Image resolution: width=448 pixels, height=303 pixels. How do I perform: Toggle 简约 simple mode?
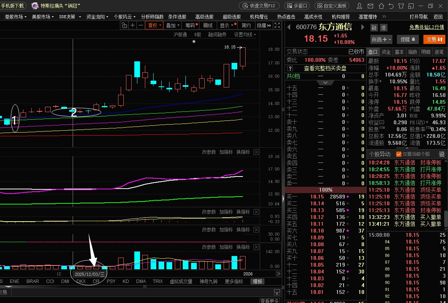click(246, 25)
